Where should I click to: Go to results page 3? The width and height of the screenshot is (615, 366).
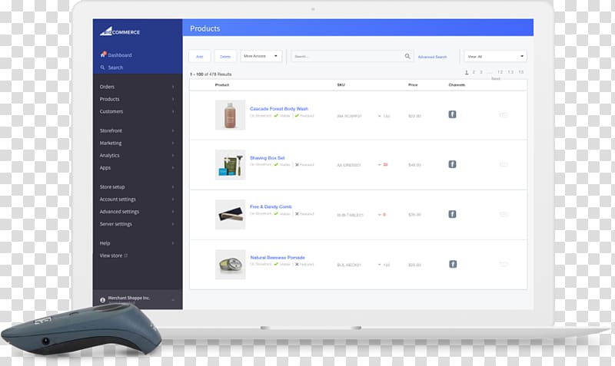coord(481,72)
